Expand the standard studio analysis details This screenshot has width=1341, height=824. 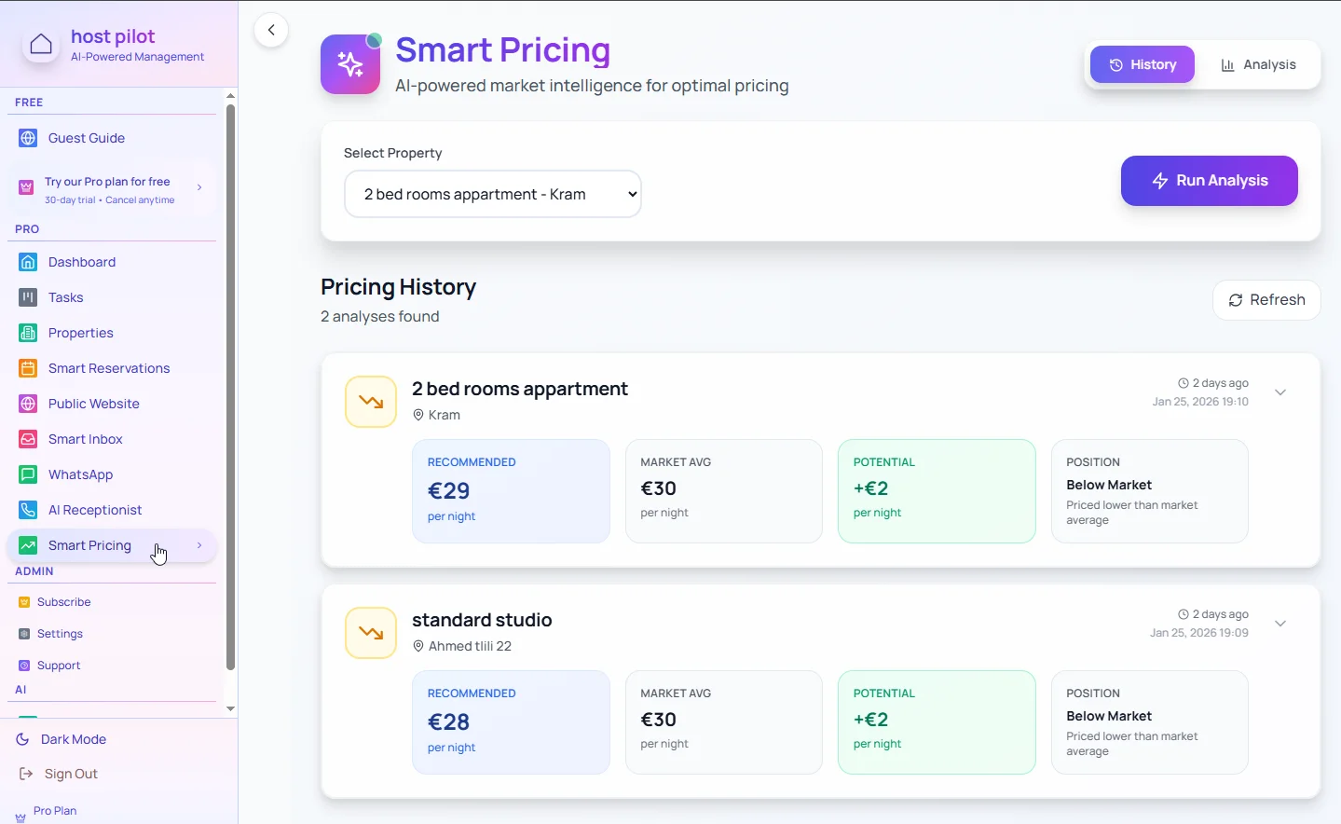tap(1280, 624)
